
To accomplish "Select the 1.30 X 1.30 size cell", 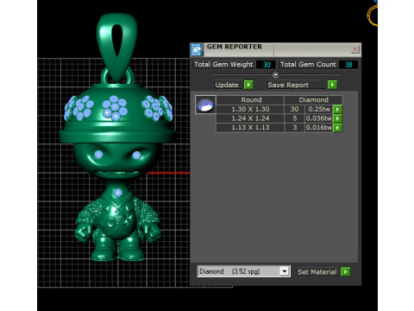I will pos(250,109).
